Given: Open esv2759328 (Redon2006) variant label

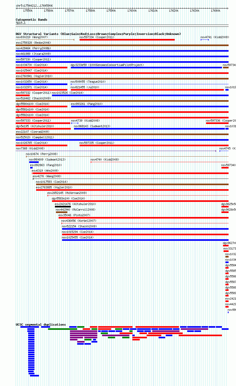Looking at the screenshot, I should [33, 43].
